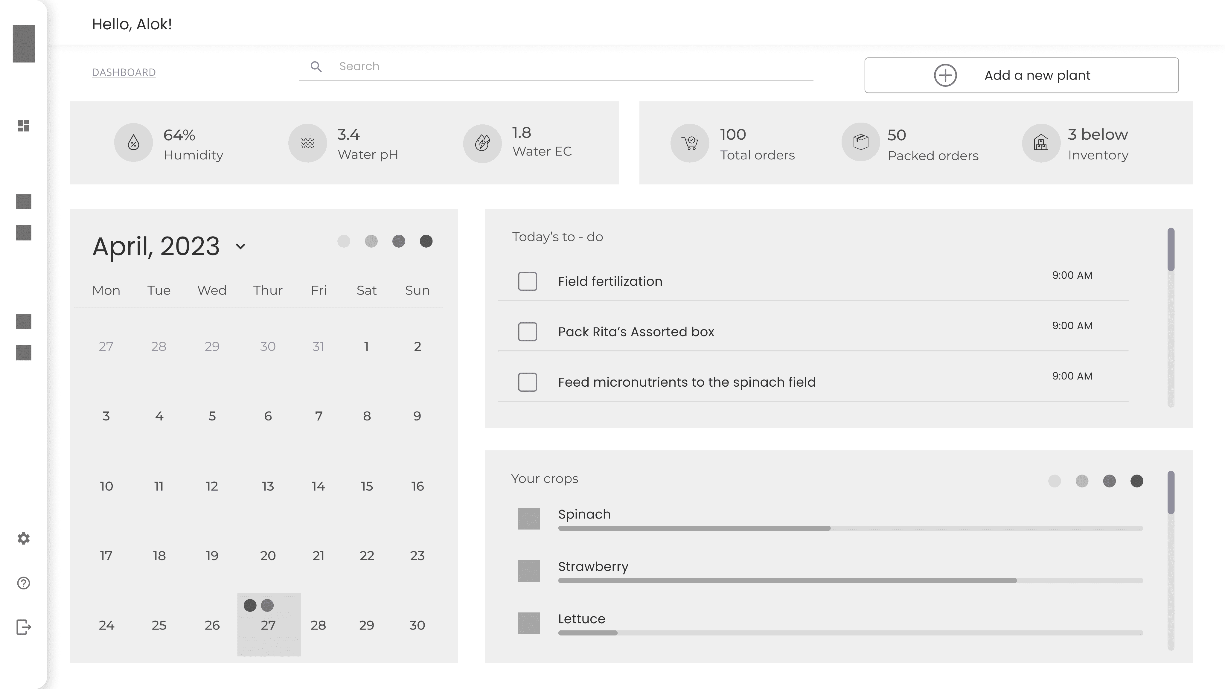
Task: Click the Inventory warehouse icon
Action: [x=1041, y=143]
